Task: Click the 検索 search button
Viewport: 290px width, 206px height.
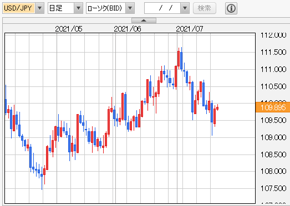Action: coord(205,8)
